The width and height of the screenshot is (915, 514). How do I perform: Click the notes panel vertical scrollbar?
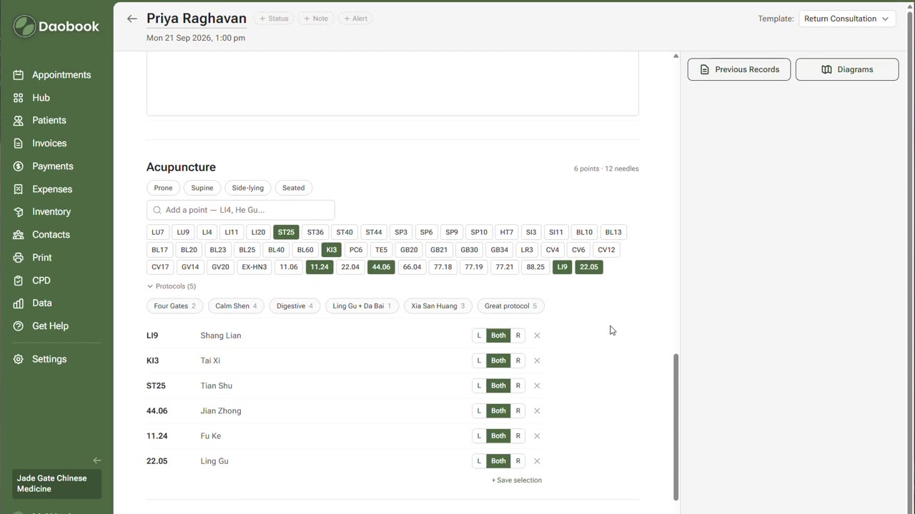676,427
